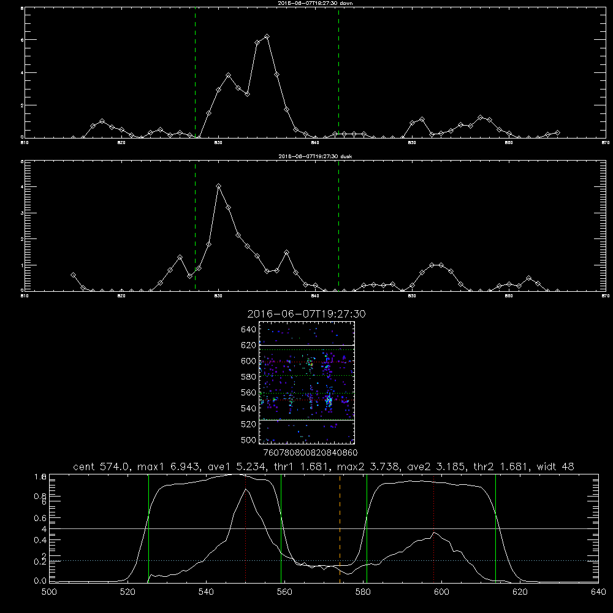Click x-axis label 620 on the bottom plot
613x613 pixels.
[520, 592]
